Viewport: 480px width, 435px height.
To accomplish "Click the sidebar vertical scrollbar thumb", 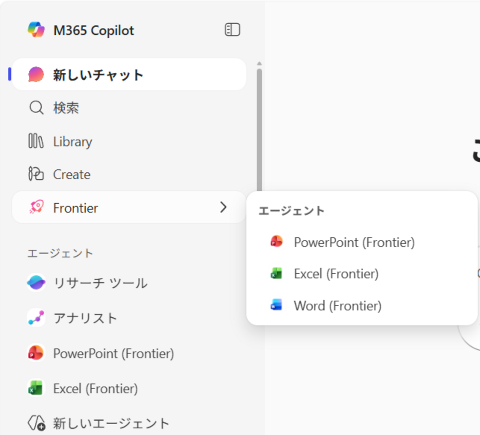I will pos(260,130).
